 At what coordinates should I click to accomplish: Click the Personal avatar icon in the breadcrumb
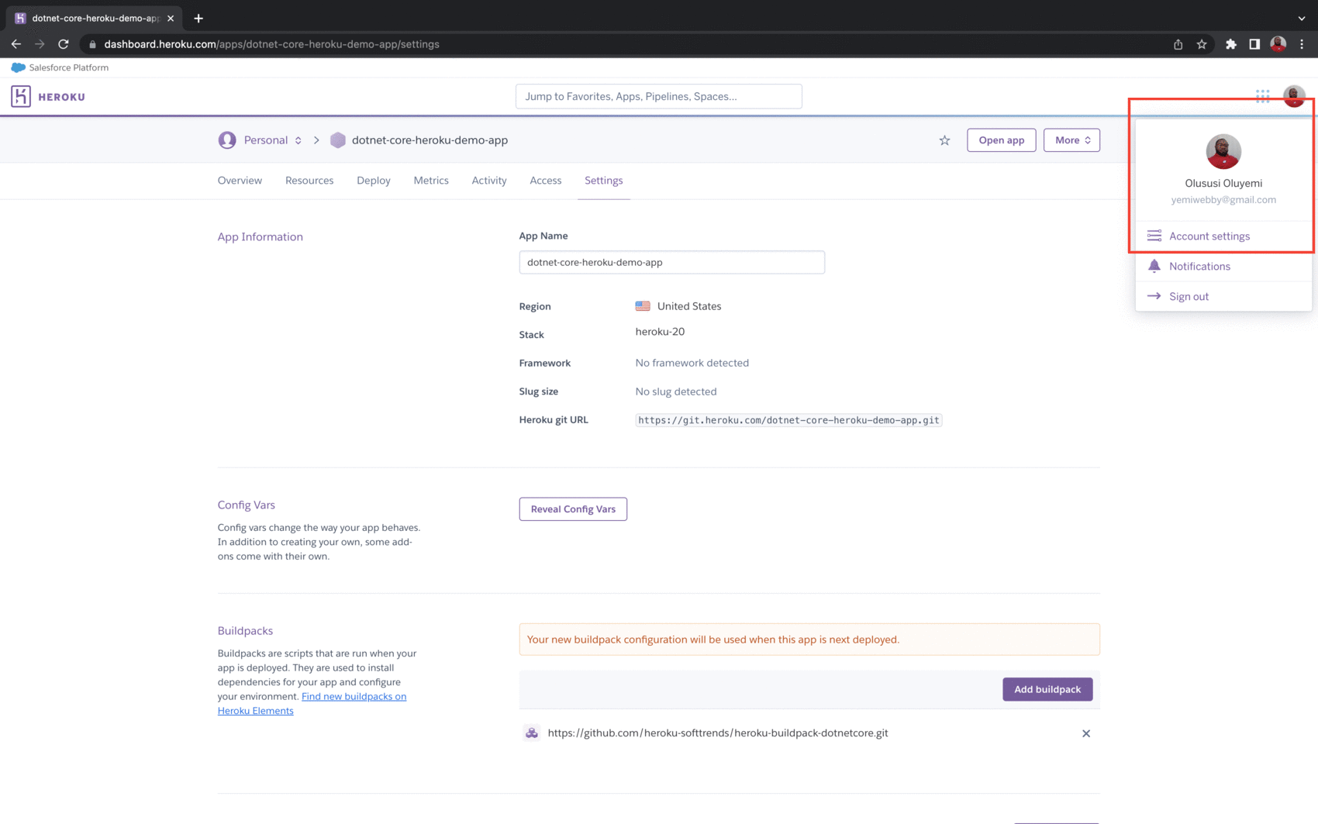pyautogui.click(x=227, y=140)
